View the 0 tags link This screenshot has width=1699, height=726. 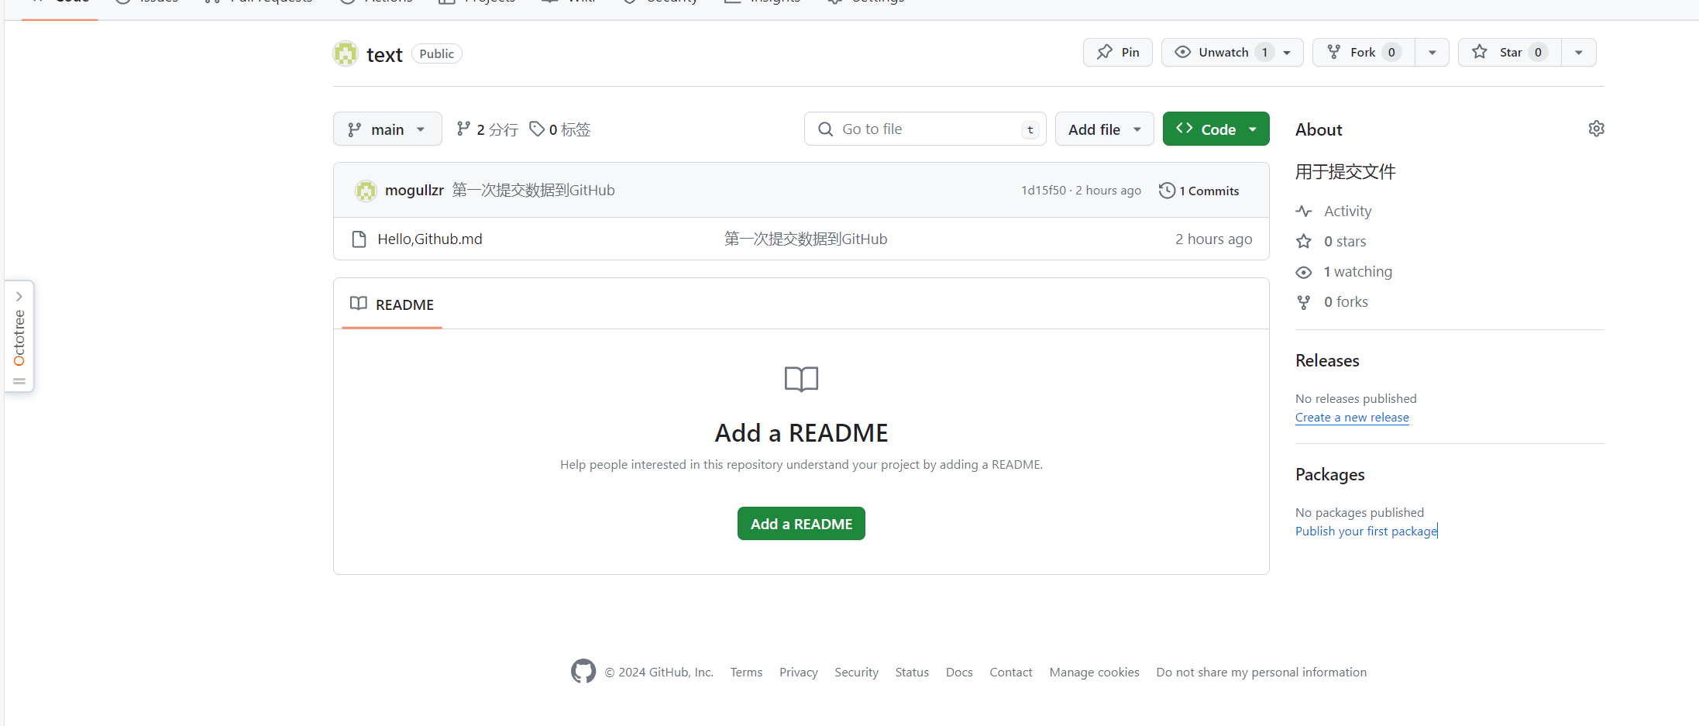[560, 129]
